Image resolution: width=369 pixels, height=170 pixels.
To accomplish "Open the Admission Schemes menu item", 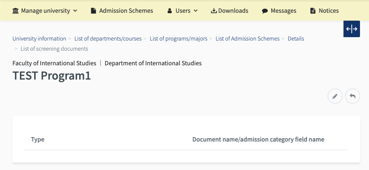I will [126, 11].
